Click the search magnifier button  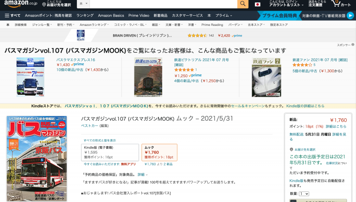click(243, 4)
